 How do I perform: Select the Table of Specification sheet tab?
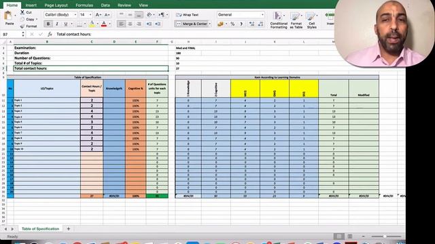[x=41, y=229]
